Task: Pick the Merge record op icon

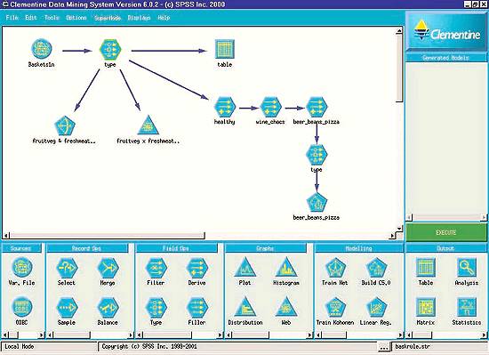Action: click(x=108, y=268)
